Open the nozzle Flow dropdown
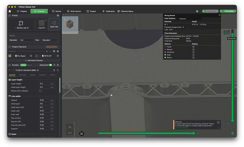The width and height of the screenshot is (244, 147). 49,40
